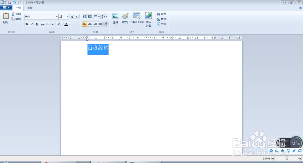The height and width of the screenshot is (163, 303).
Task: Click the right indent marker on ruler
Action: pyautogui.click(x=215, y=38)
